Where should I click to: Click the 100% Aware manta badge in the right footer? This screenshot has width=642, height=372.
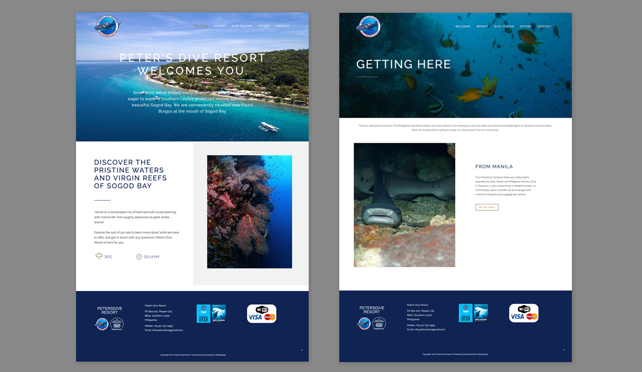[481, 314]
